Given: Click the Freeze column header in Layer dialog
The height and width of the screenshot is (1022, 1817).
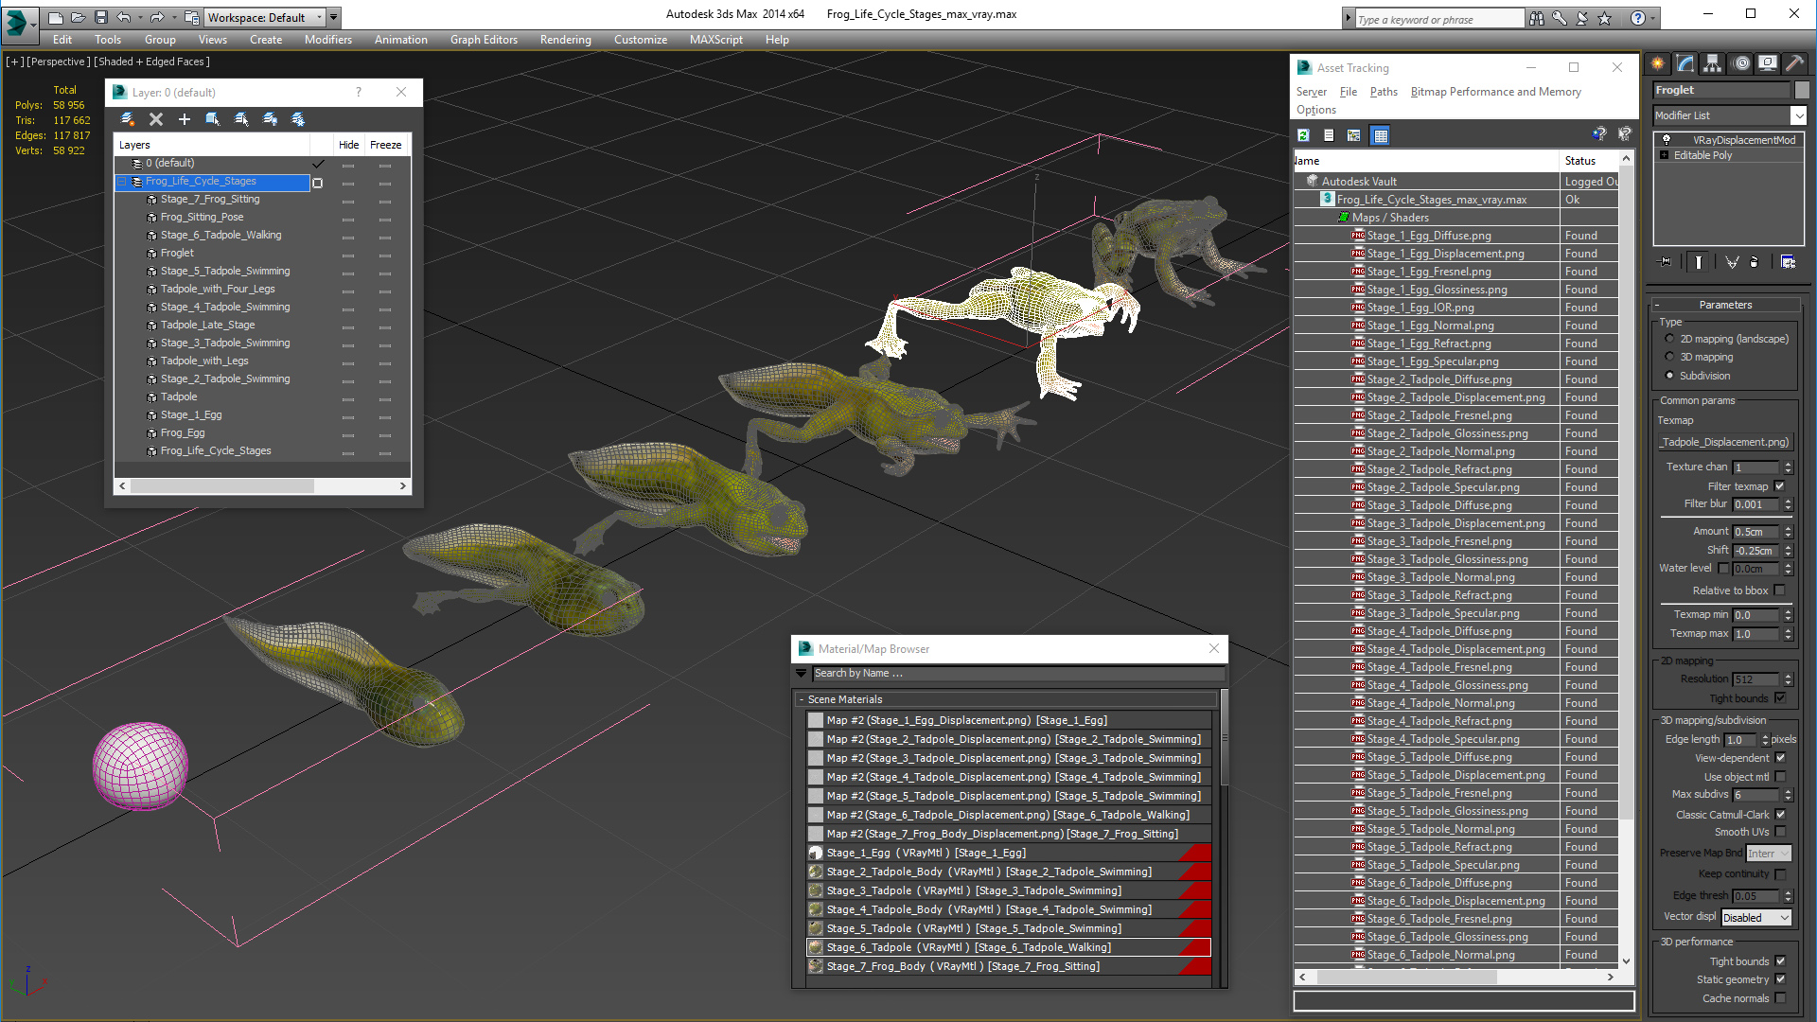Looking at the screenshot, I should 385,145.
